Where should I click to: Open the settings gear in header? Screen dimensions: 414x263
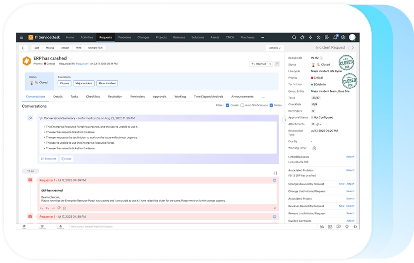(343, 37)
